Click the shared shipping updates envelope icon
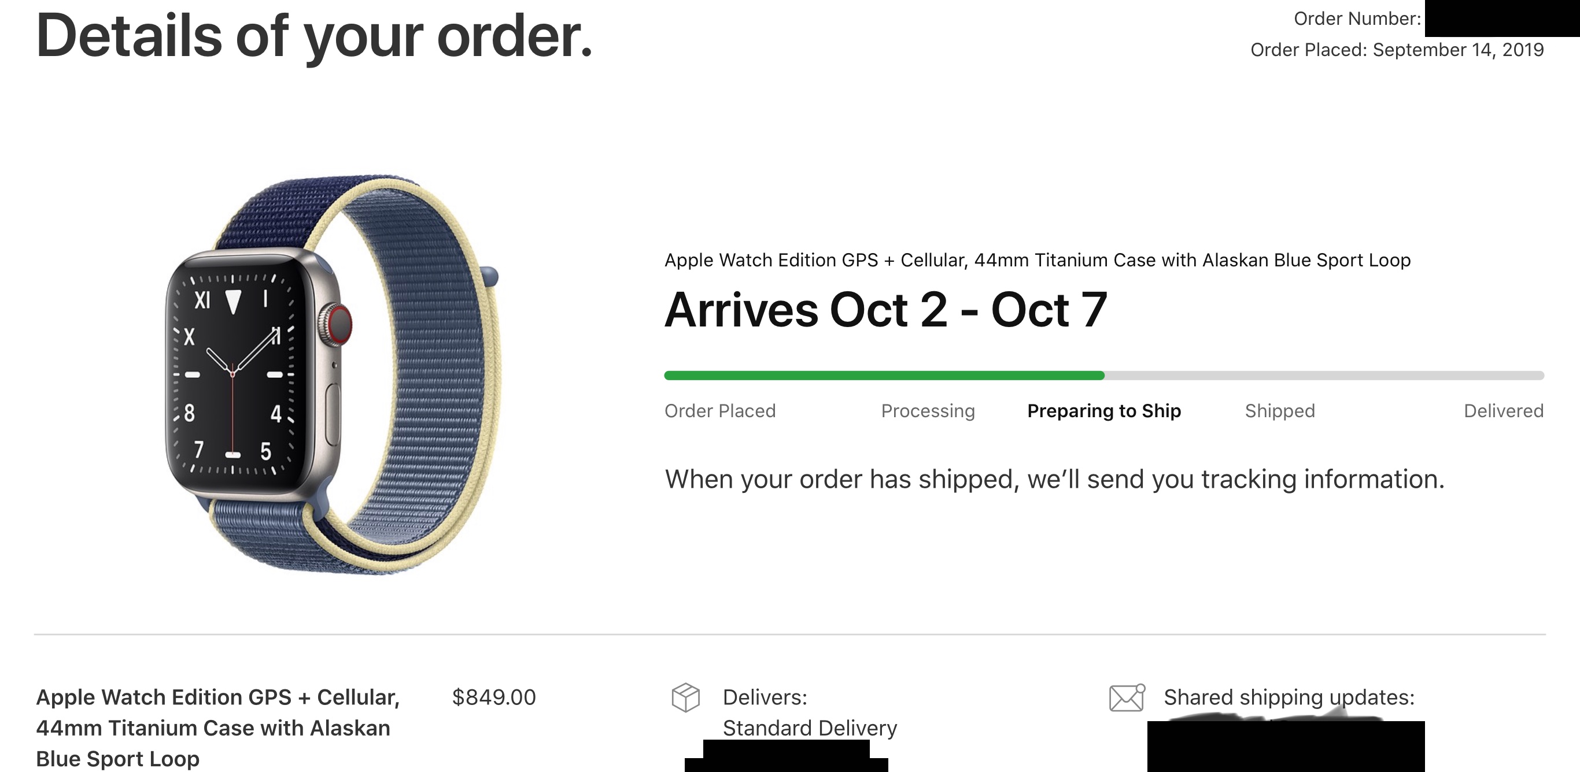Viewport: 1580px width, 772px height. pyautogui.click(x=1127, y=698)
